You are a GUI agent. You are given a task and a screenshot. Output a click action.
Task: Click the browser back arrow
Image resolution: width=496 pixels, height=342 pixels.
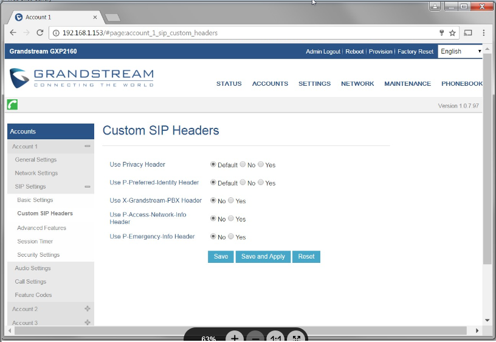coord(13,33)
